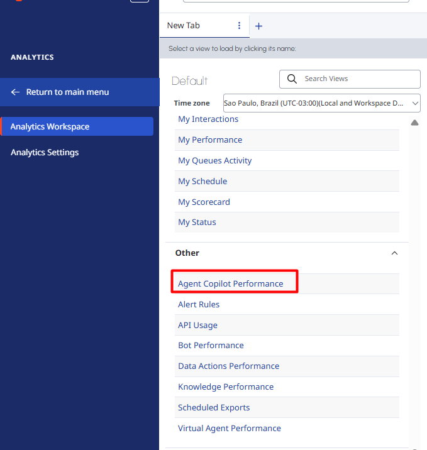Click Return to main menu

click(79, 92)
